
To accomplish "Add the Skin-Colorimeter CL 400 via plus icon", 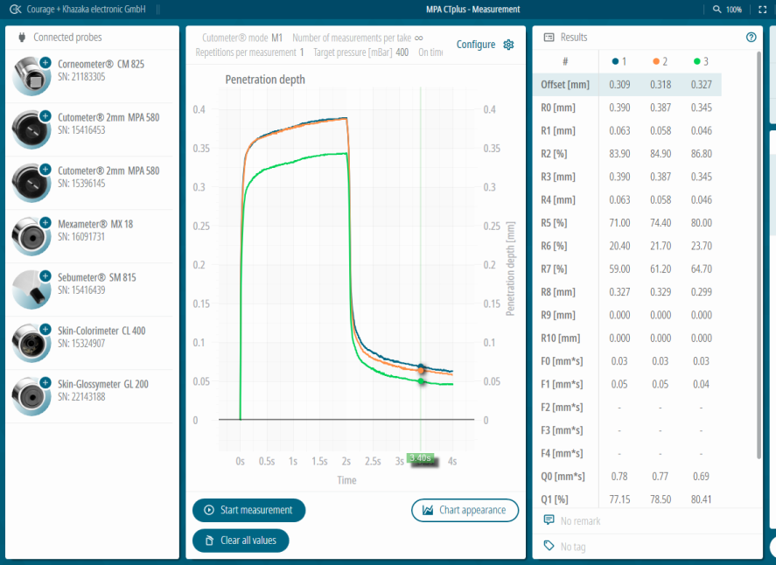I will click(x=45, y=330).
